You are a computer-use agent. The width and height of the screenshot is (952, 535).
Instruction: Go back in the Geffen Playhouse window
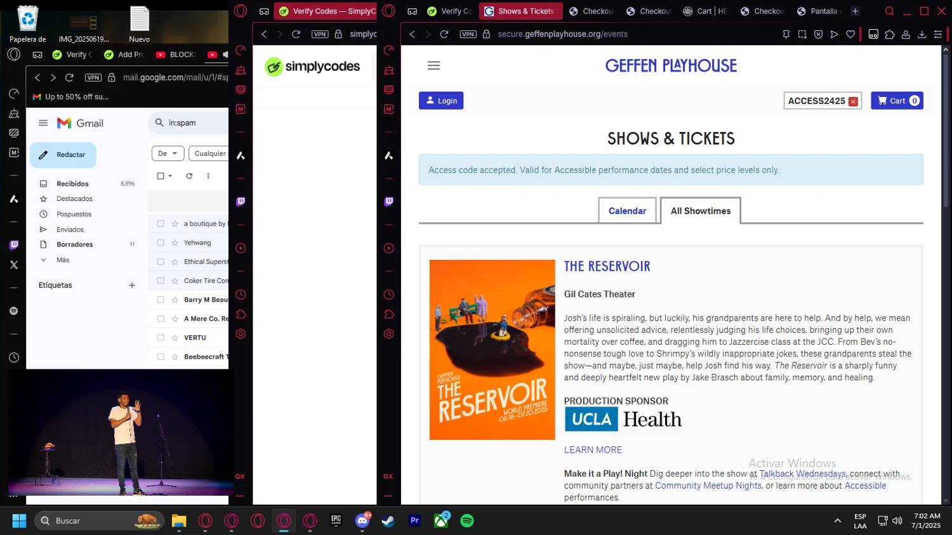coord(413,34)
